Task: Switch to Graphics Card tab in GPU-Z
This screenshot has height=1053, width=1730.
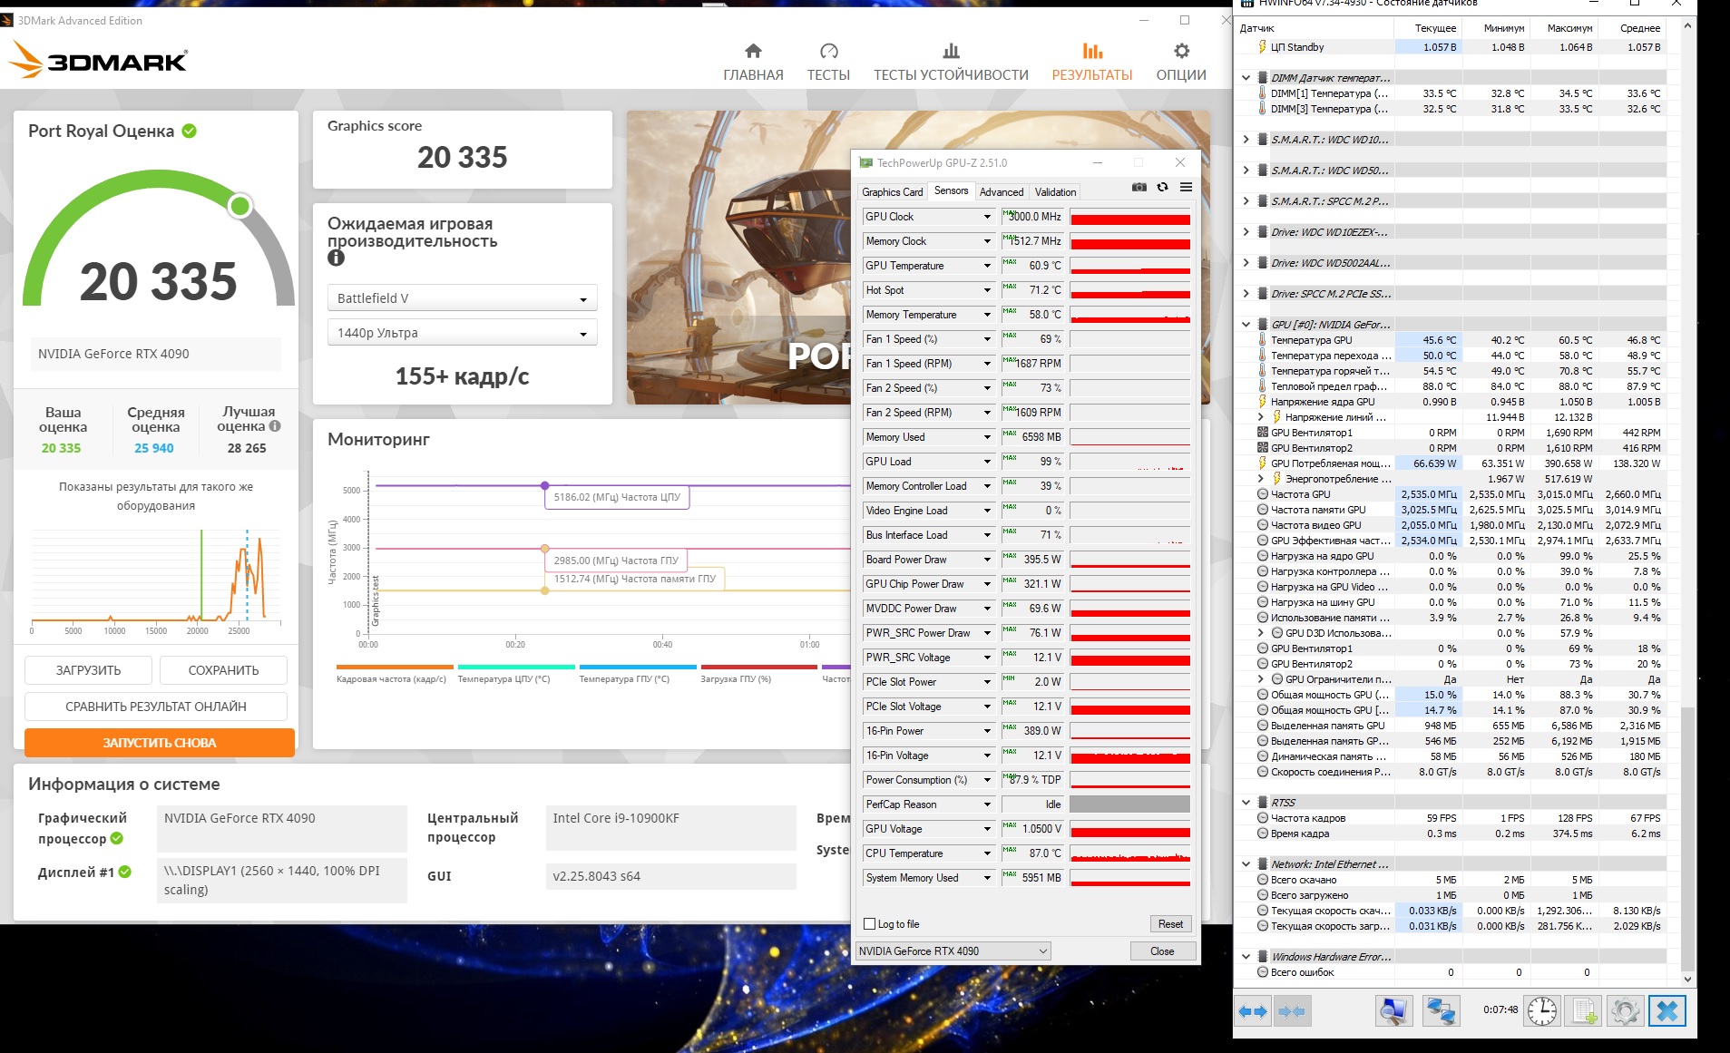Action: pos(892,192)
